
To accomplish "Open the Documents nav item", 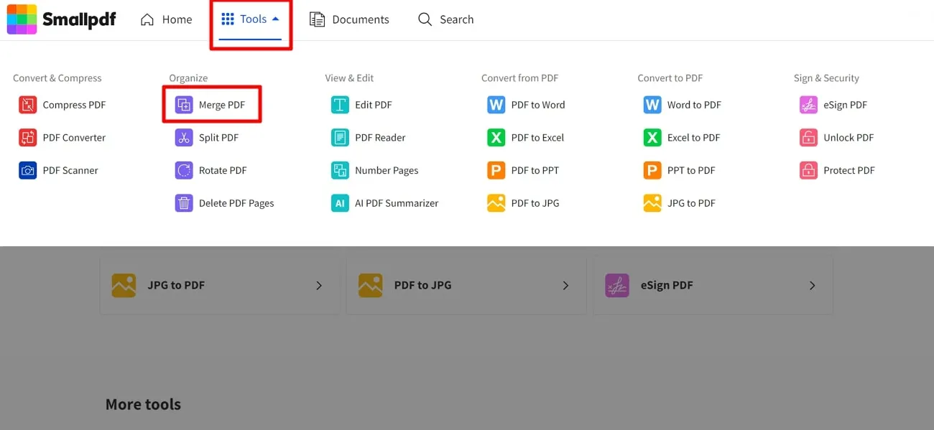I will (349, 19).
